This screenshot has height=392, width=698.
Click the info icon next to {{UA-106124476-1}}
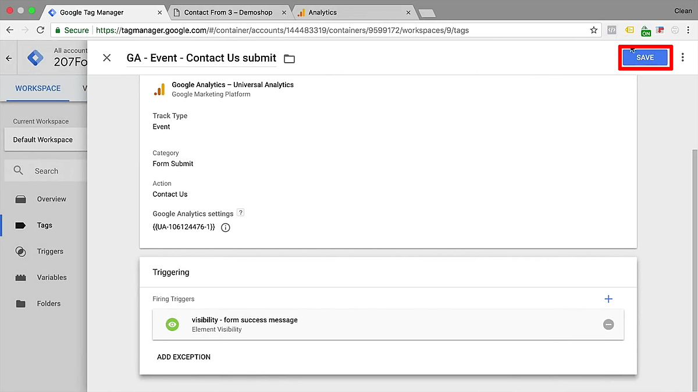click(x=226, y=228)
